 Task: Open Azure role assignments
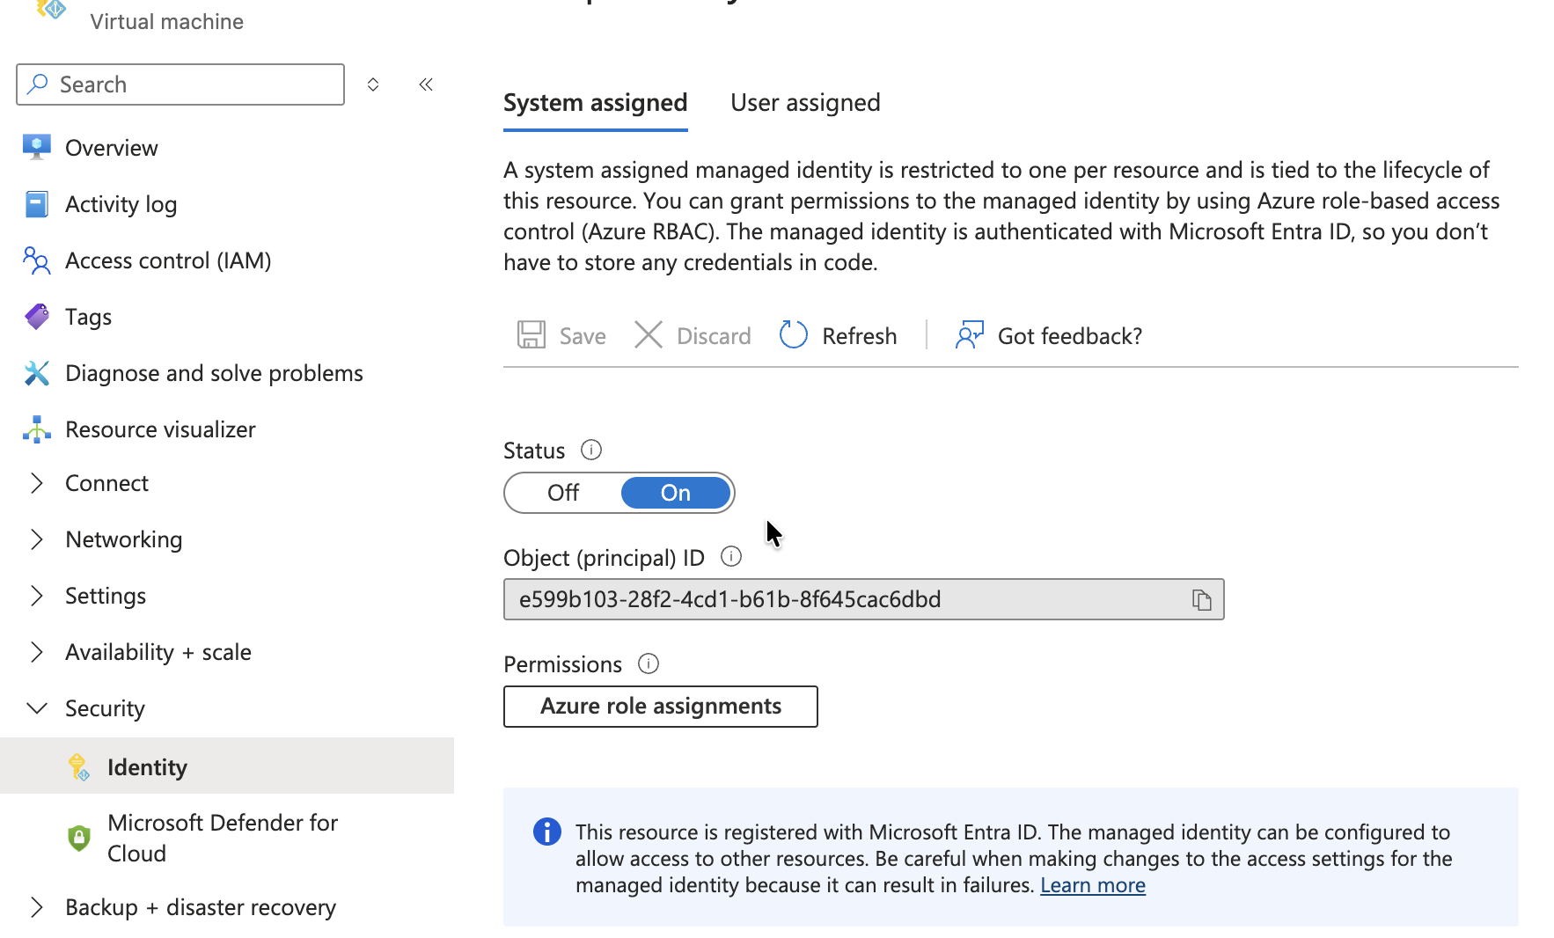pyautogui.click(x=660, y=706)
